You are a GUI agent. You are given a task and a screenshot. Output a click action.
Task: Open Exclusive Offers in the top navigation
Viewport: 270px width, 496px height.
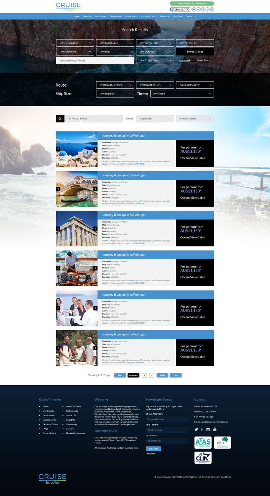[x=149, y=16]
